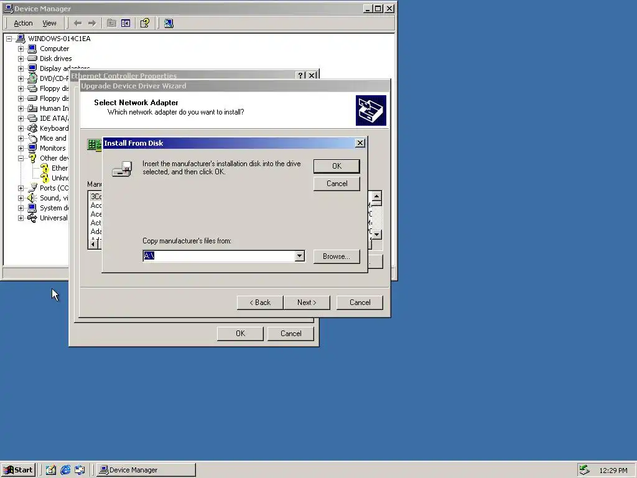Expand the Disk drives node
The image size is (637, 478).
click(21, 59)
